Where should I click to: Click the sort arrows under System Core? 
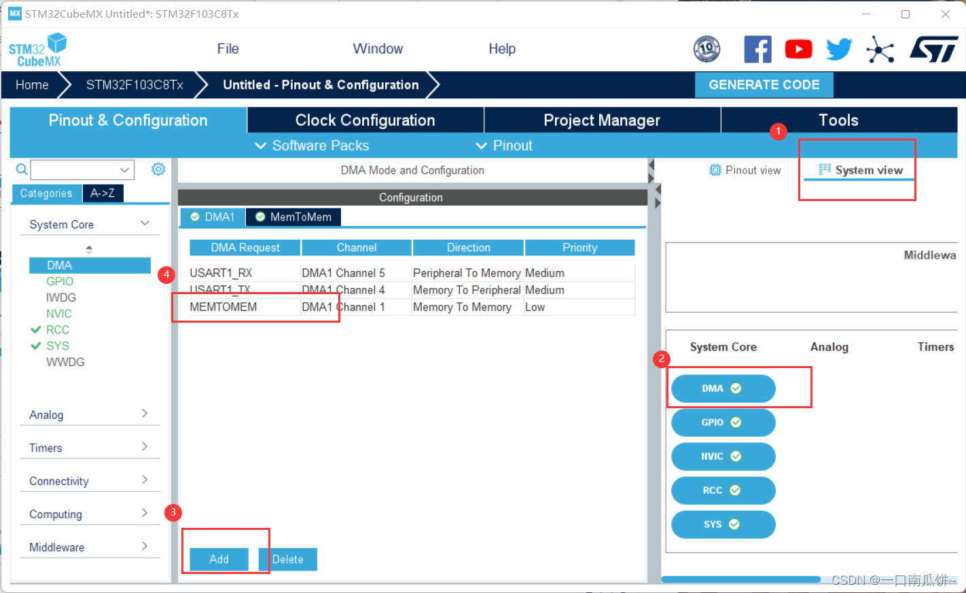89,249
